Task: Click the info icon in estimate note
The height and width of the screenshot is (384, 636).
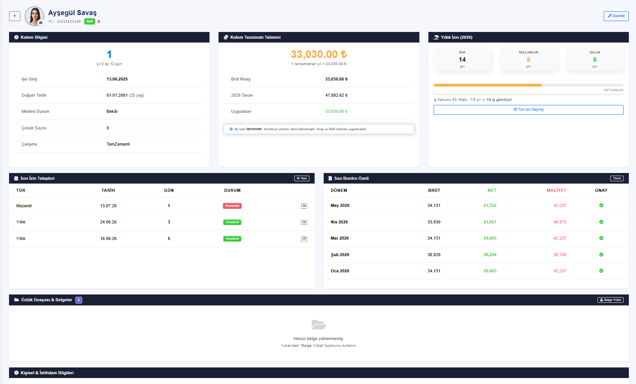Action: click(231, 129)
